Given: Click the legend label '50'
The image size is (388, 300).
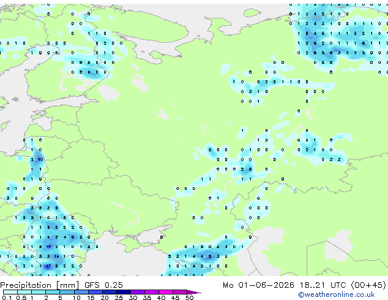Looking at the screenshot, I should [x=189, y=298].
